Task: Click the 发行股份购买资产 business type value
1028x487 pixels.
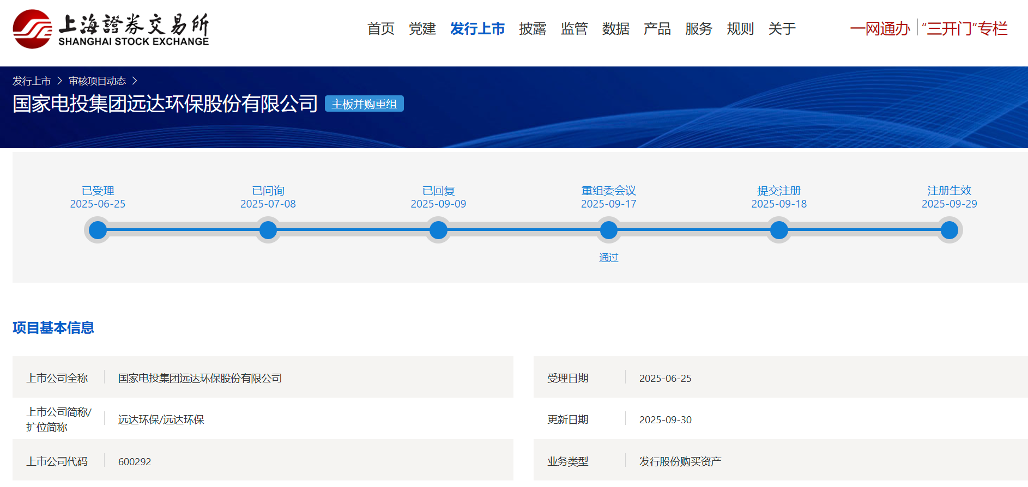Action: [x=680, y=461]
